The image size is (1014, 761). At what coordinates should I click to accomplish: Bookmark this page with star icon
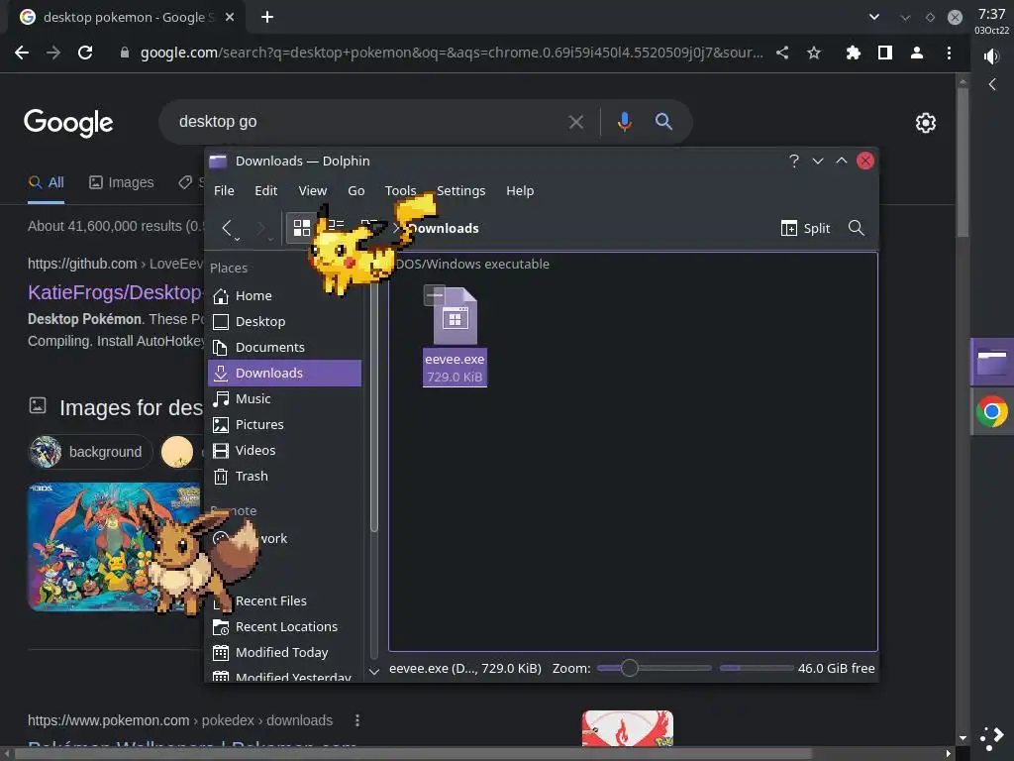814,53
